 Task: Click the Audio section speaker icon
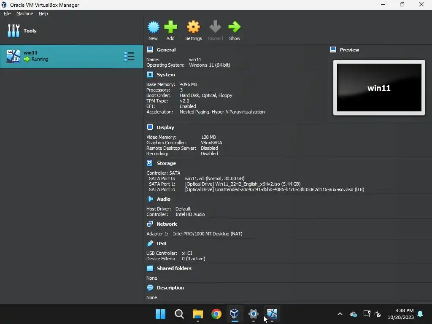pos(150,199)
